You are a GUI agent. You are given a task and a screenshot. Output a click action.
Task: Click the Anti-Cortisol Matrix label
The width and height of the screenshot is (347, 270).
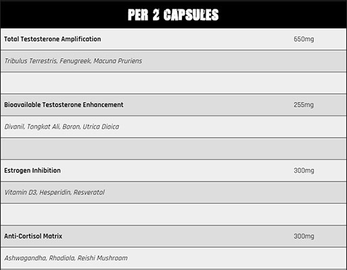(x=33, y=236)
